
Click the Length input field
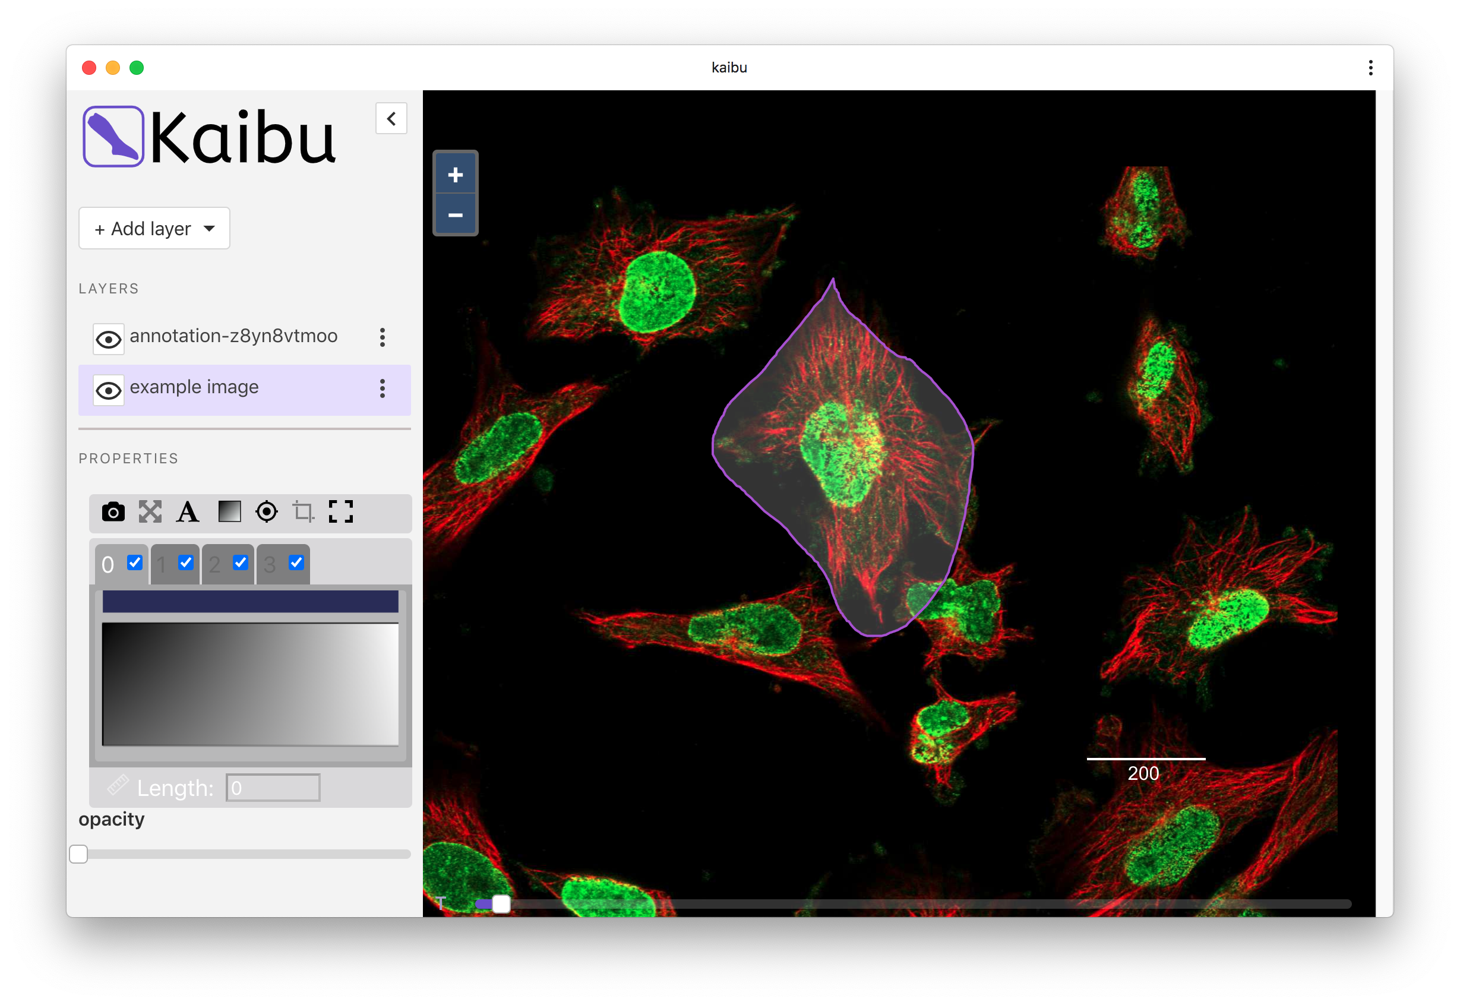273,788
